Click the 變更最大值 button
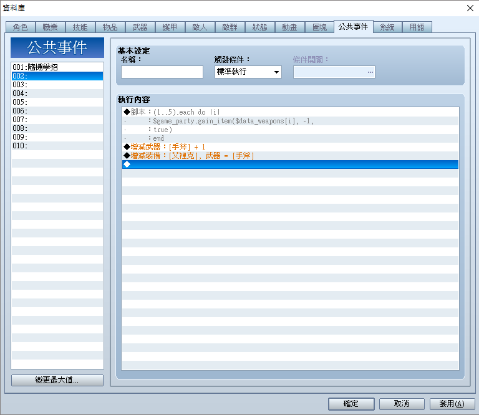 (57, 380)
